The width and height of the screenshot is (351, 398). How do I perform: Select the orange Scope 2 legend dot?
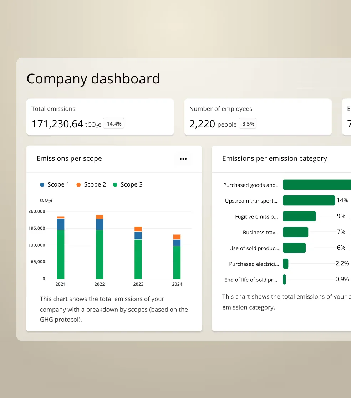79,184
